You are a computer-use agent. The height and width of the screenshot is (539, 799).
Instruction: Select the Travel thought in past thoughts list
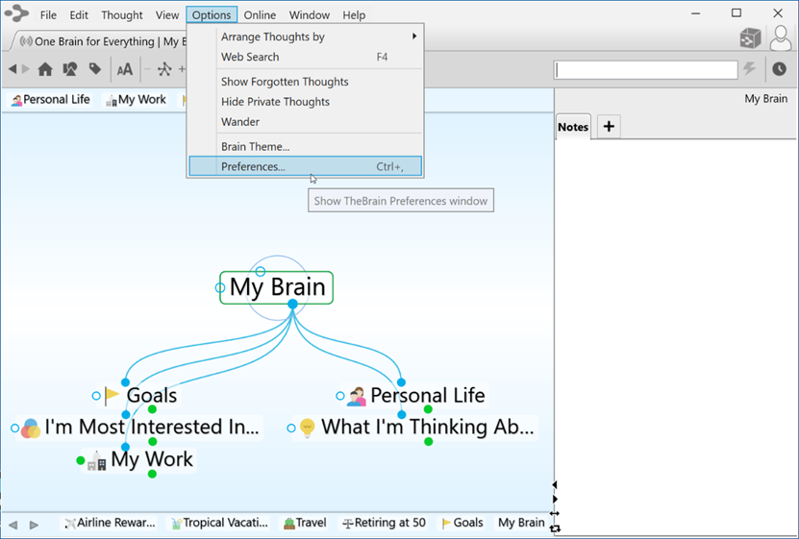click(304, 523)
